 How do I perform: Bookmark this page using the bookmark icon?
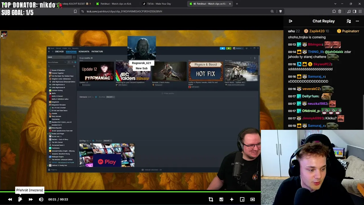75,11
